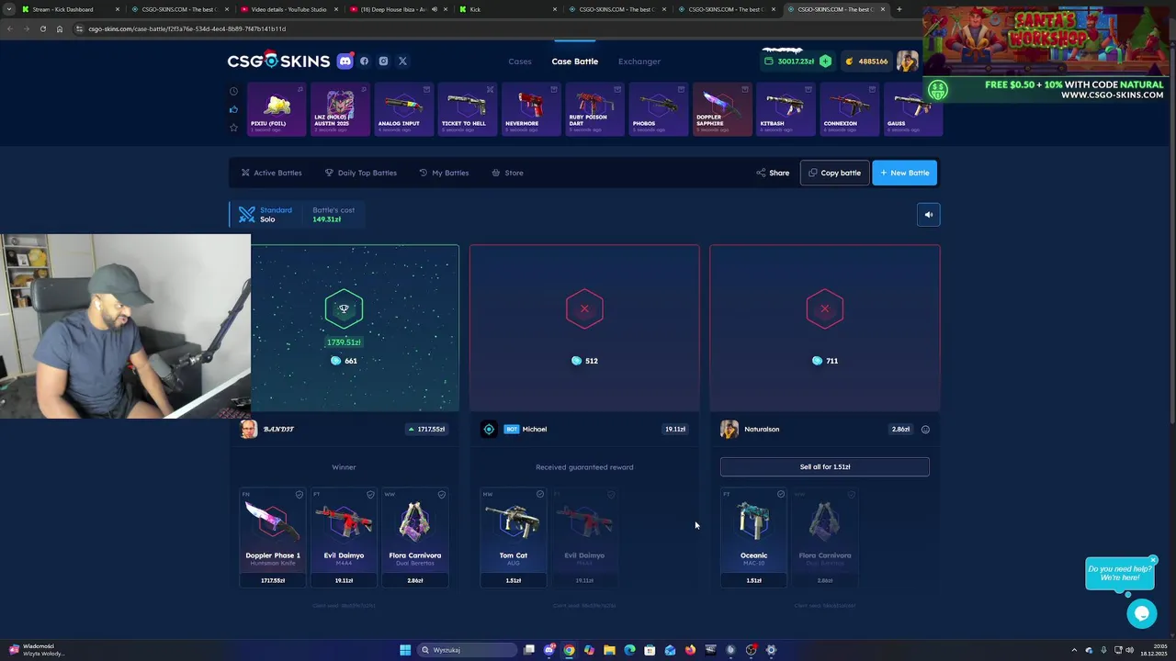The width and height of the screenshot is (1176, 661).
Task: Open the user profile avatar
Action: [x=908, y=62]
